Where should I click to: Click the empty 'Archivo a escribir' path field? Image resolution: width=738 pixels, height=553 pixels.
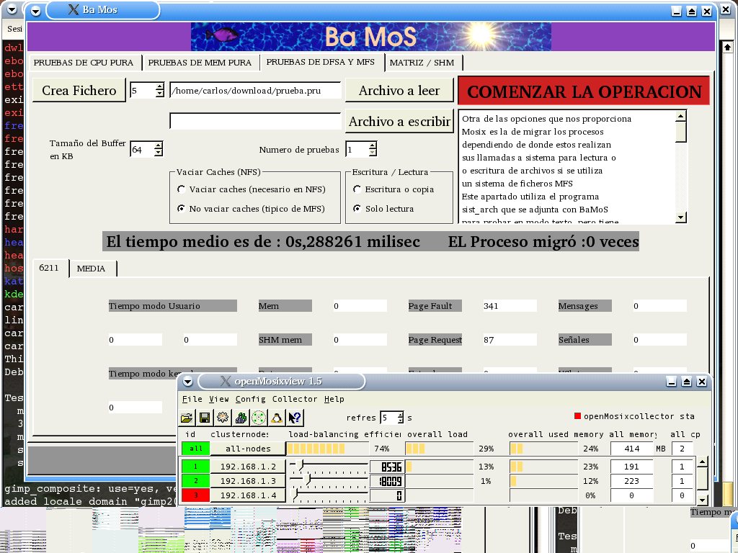coord(255,121)
